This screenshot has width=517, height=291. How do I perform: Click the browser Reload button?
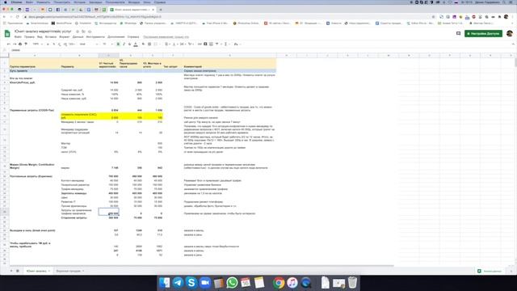pos(17,17)
